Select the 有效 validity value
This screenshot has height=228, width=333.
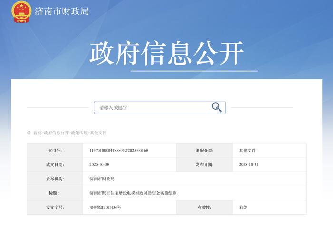click(243, 207)
